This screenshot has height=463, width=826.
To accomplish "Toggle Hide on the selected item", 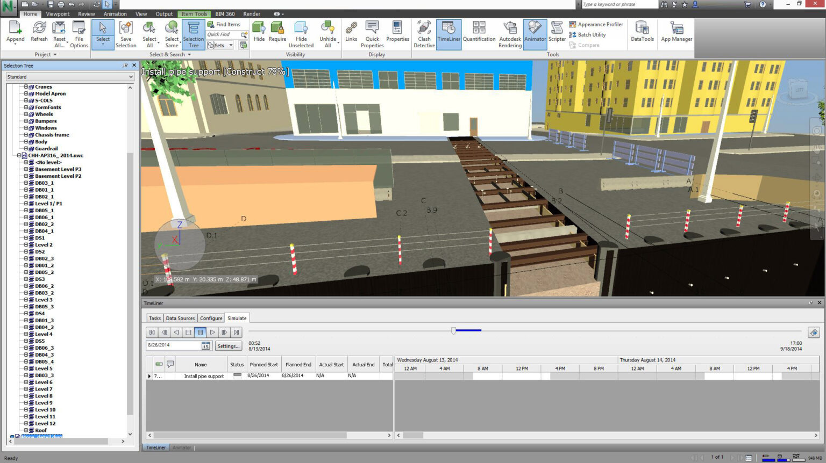I will coord(259,33).
